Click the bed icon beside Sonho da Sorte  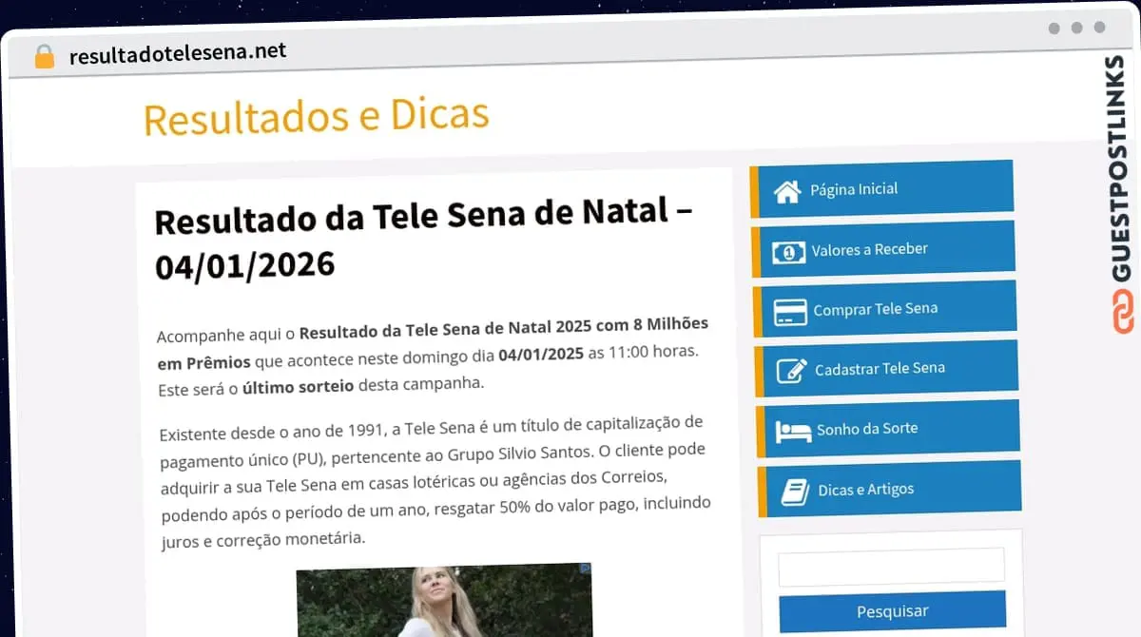point(794,431)
